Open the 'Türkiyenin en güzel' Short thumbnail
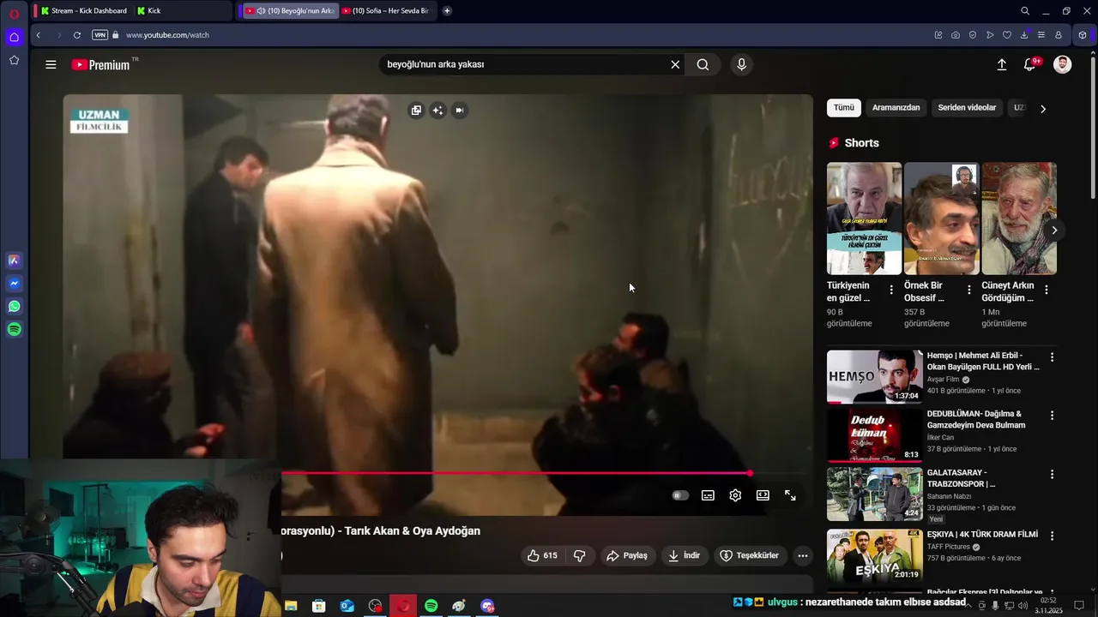Viewport: 1098px width, 617px height. click(864, 219)
